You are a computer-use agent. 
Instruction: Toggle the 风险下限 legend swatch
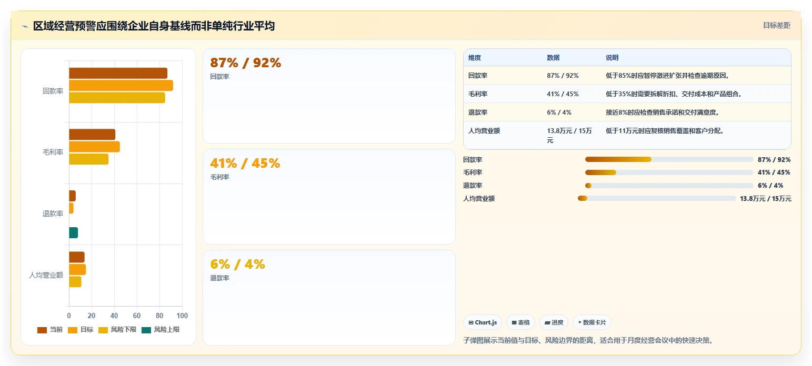tap(103, 330)
